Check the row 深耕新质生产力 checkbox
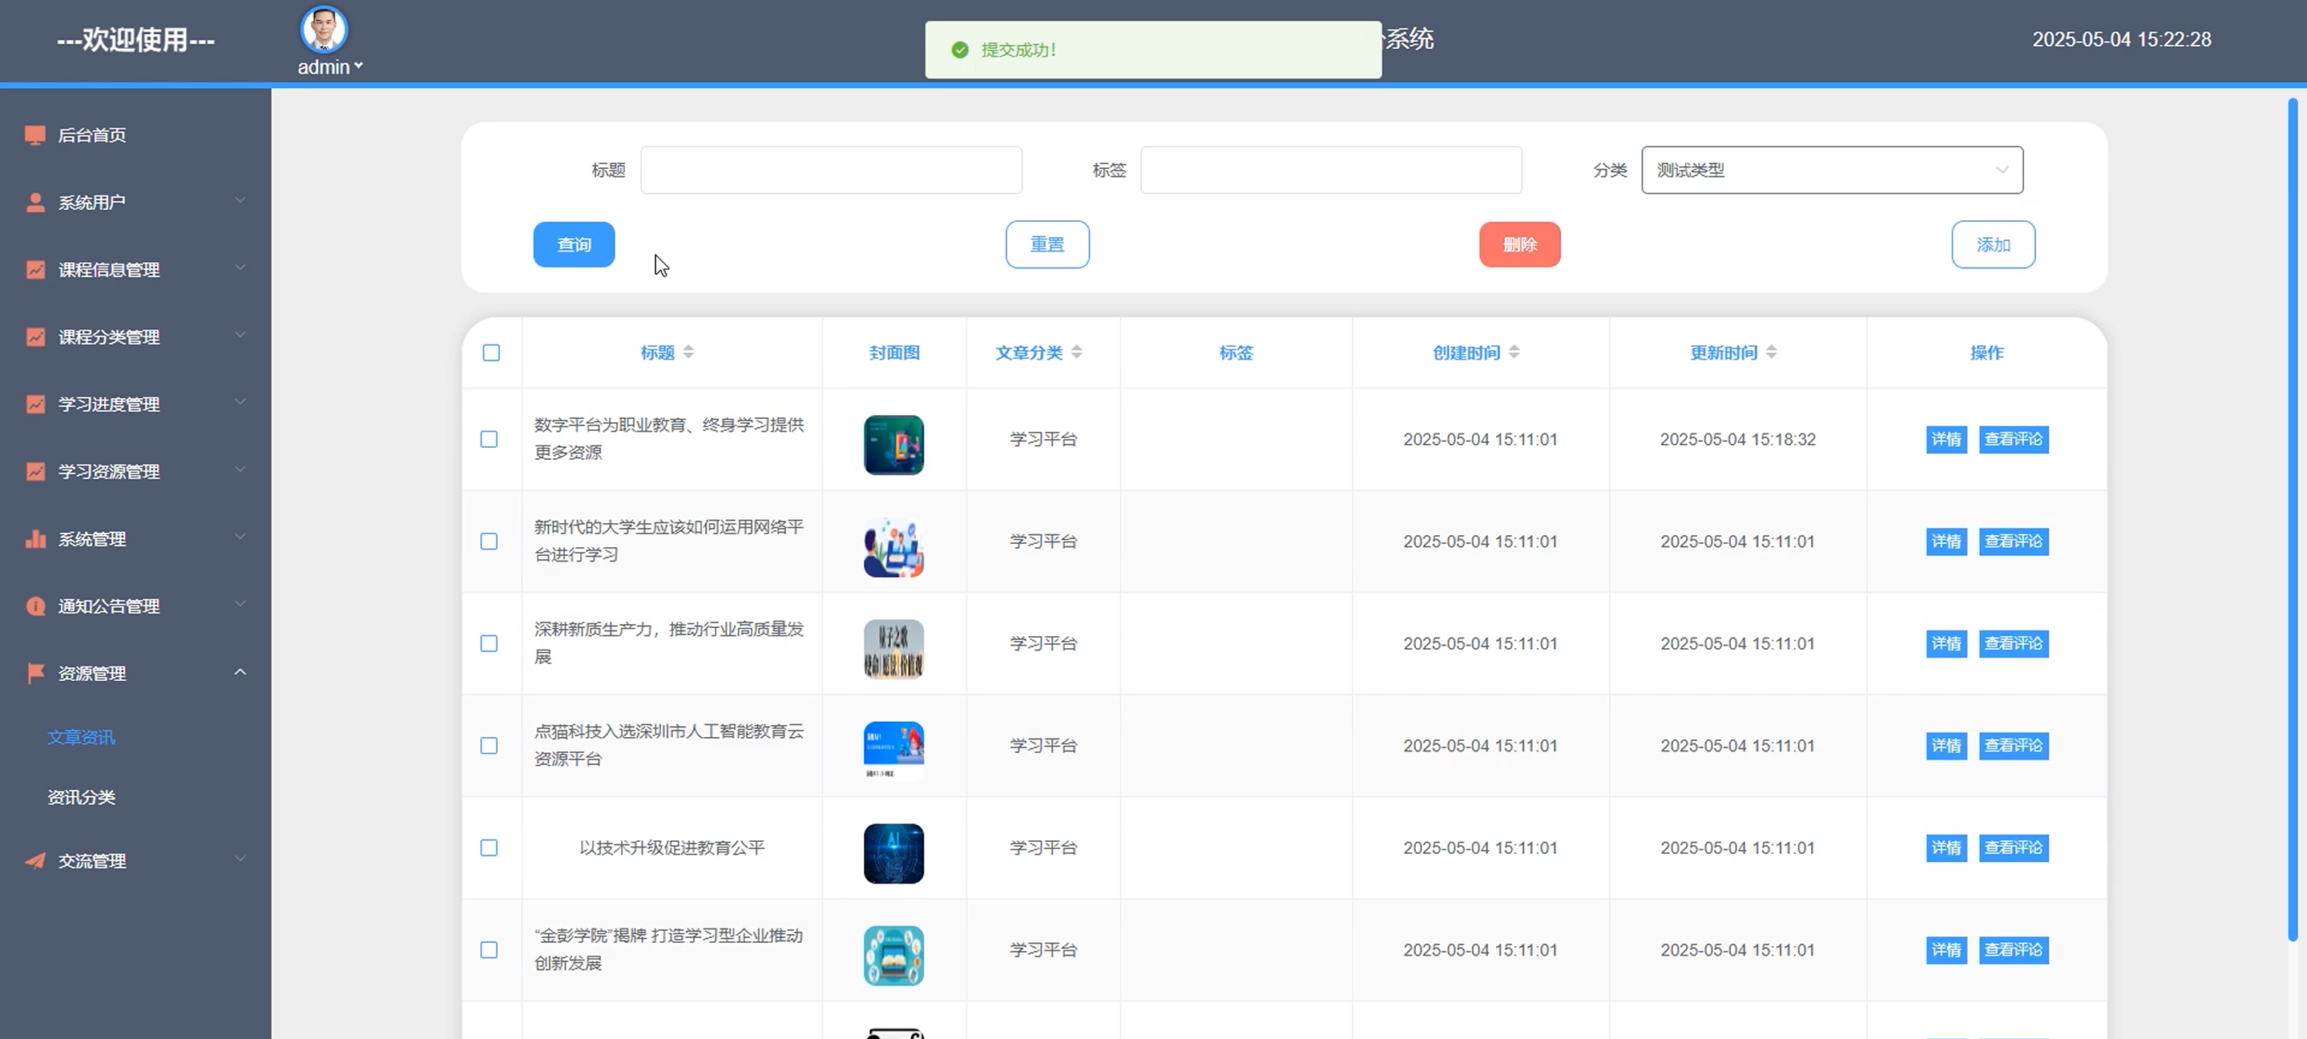 (489, 643)
